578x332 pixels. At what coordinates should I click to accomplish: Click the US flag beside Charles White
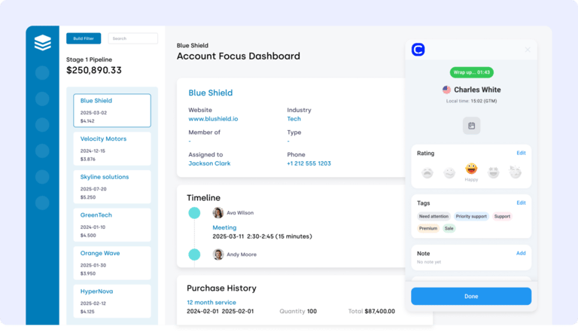(446, 90)
